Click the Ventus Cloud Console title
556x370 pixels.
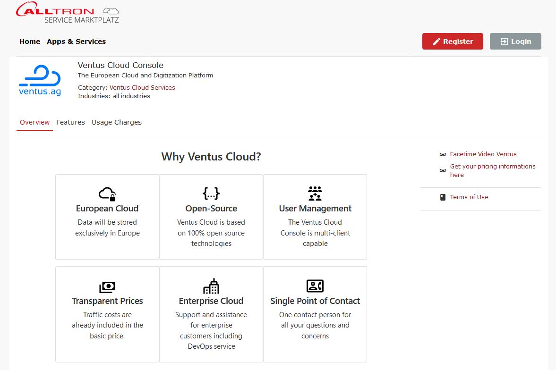pos(120,65)
